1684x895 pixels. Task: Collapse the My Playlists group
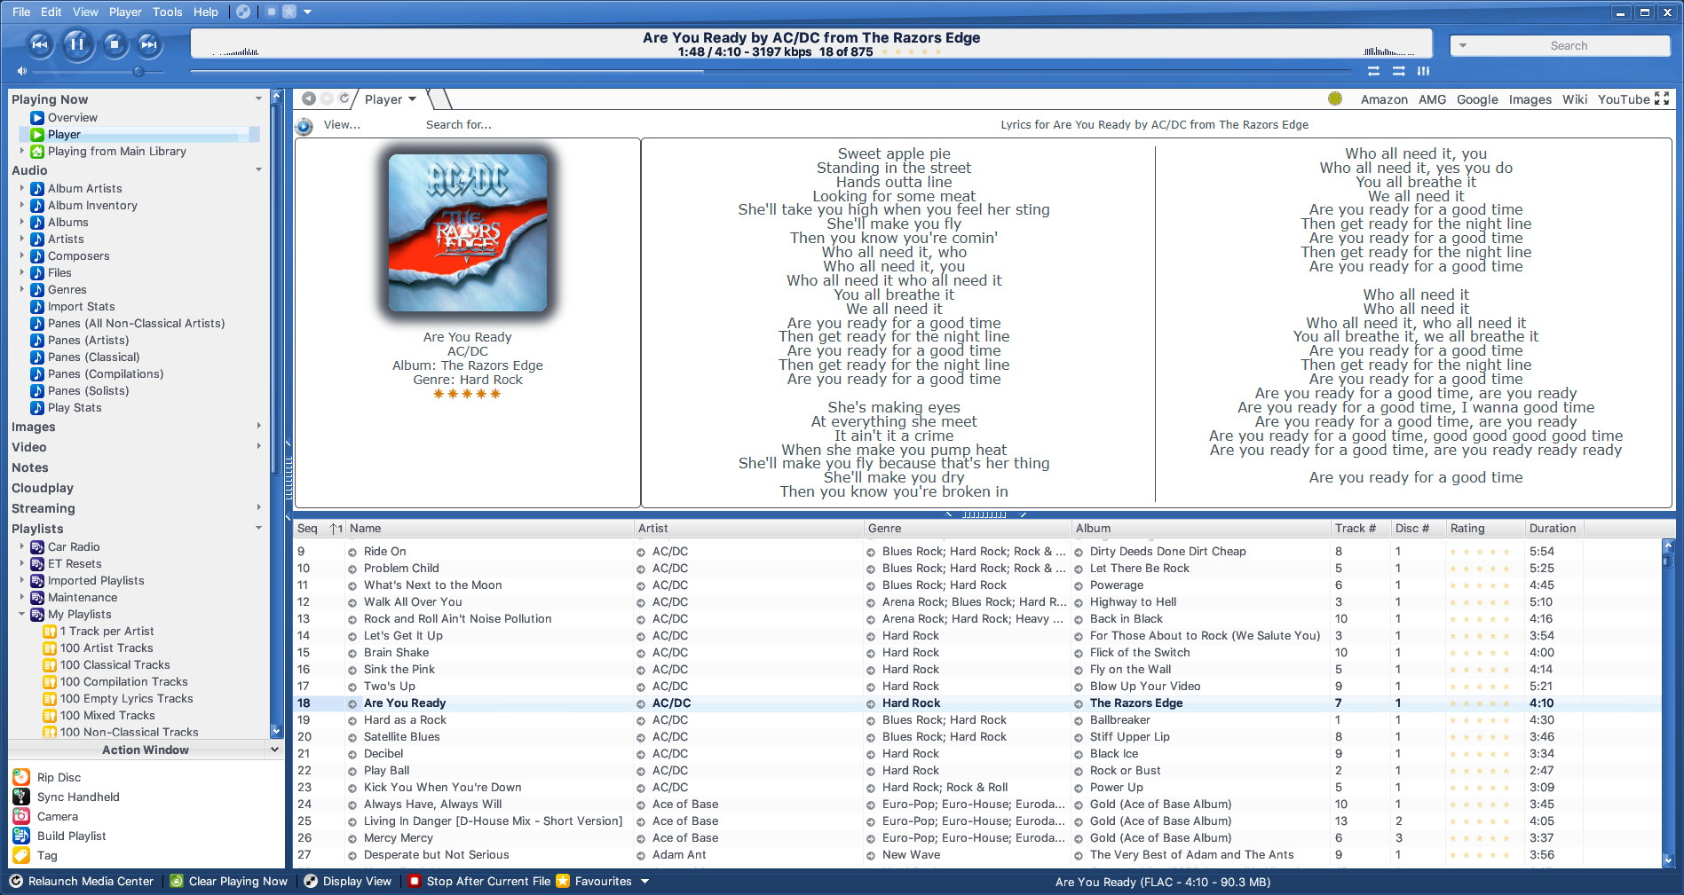pos(22,614)
